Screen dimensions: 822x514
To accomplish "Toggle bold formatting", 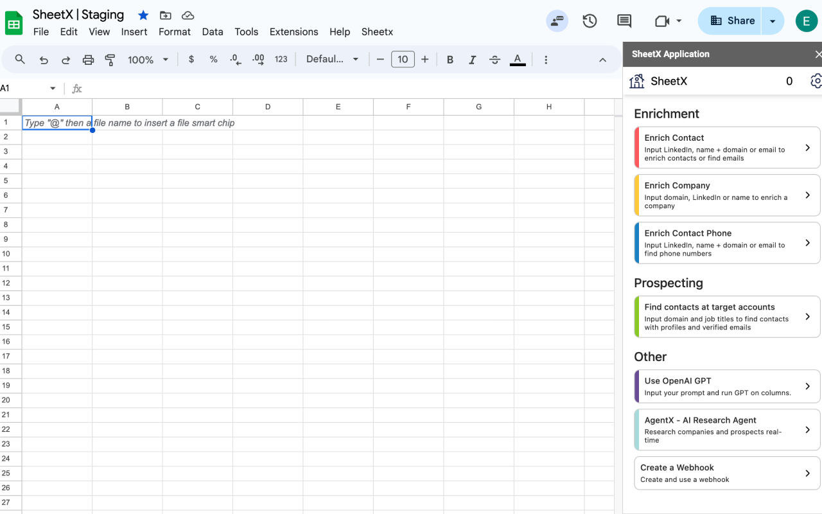I will click(450, 60).
